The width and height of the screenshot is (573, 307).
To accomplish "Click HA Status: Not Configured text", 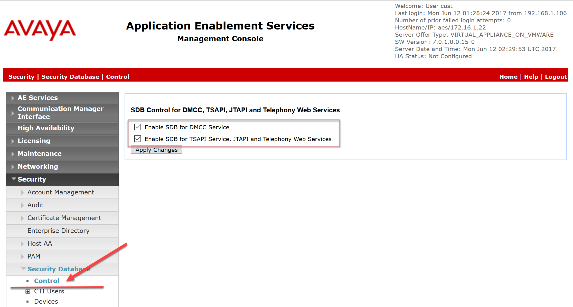I will (x=433, y=56).
